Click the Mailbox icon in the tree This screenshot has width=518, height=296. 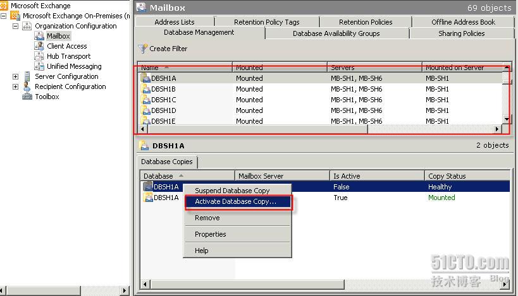pyautogui.click(x=40, y=36)
